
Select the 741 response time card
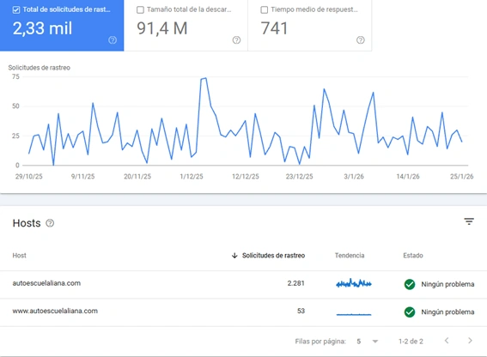pos(310,26)
